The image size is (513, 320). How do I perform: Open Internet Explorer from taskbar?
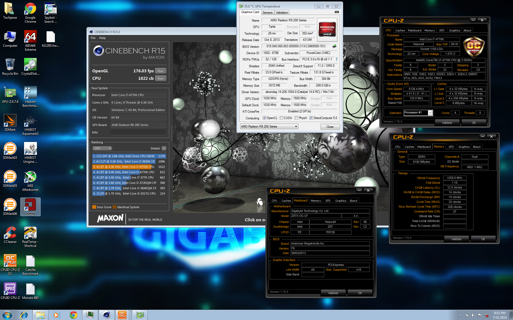click(x=24, y=315)
